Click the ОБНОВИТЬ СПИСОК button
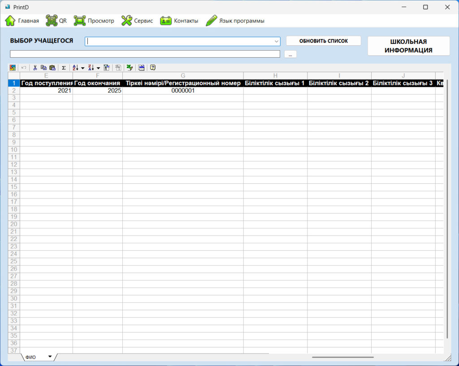The width and height of the screenshot is (459, 366). point(324,41)
